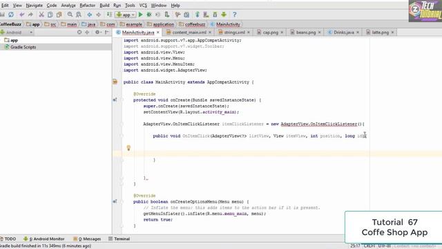
Task: Open the Navigate menu
Action: (34, 6)
